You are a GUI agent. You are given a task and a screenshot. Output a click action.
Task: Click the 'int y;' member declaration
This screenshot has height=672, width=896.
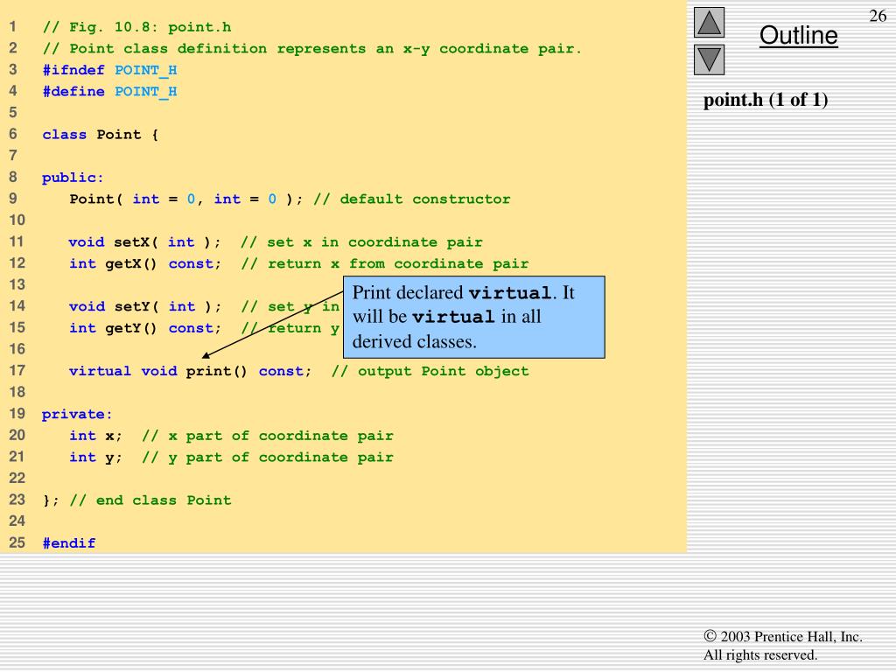click(x=95, y=457)
